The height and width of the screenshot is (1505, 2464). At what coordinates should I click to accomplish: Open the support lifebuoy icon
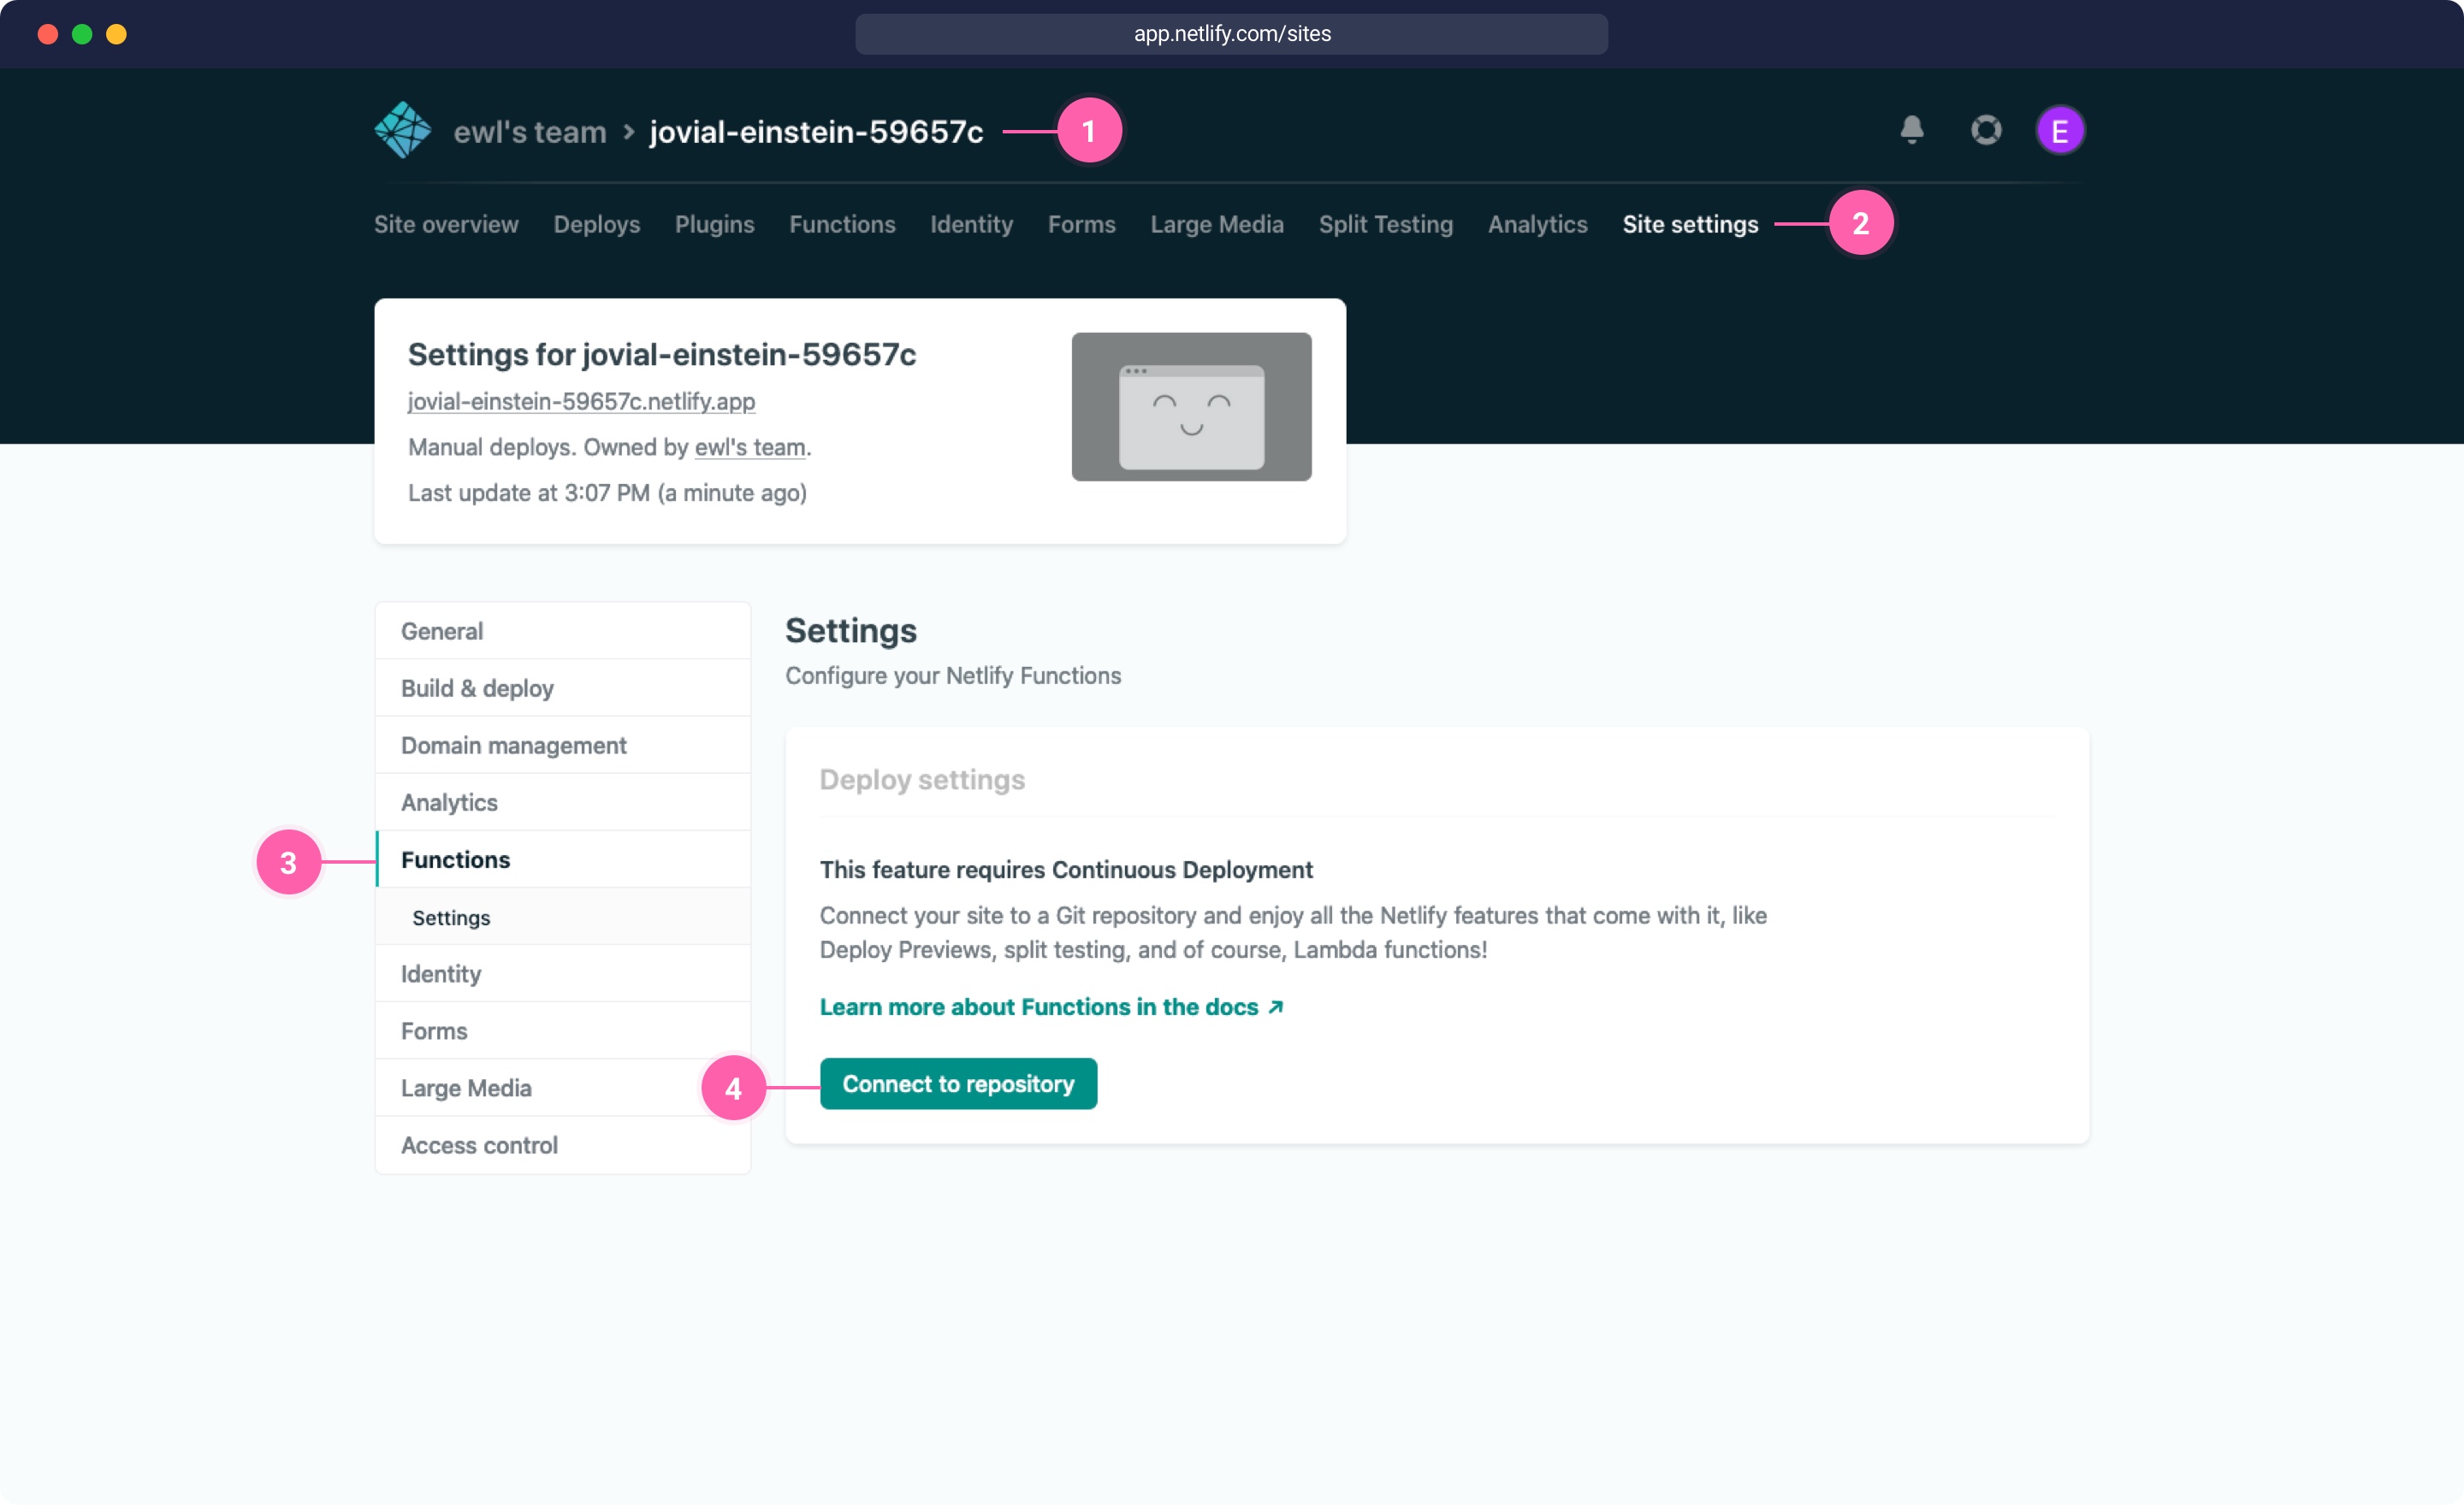(x=1986, y=130)
